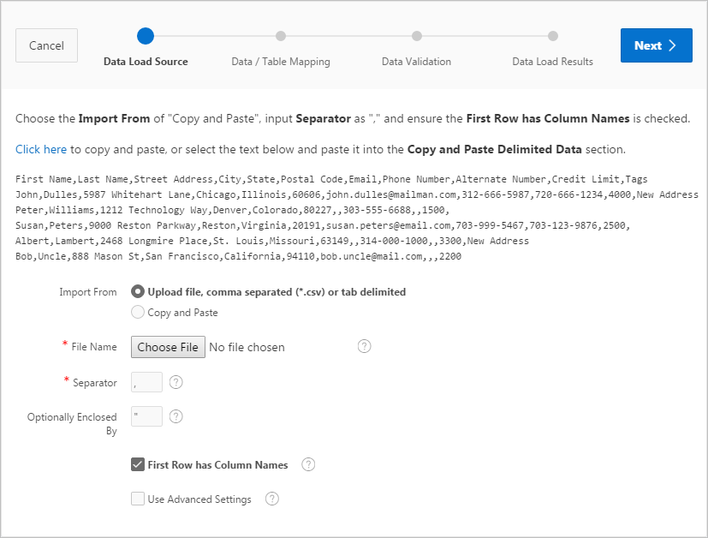Click the Optionally Enclosed By field
708x538 pixels.
pyautogui.click(x=146, y=416)
